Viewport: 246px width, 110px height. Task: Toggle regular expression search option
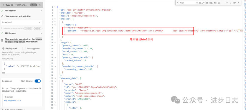coord(204,3)
